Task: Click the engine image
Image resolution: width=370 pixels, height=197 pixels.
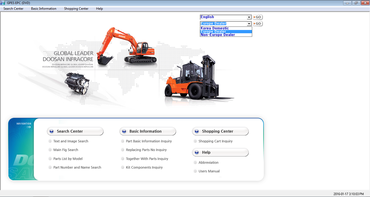Action: tap(77, 84)
